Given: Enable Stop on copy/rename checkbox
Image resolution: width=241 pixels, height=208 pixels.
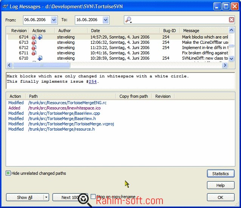Looking at the screenshot, I should [x=93, y=196].
